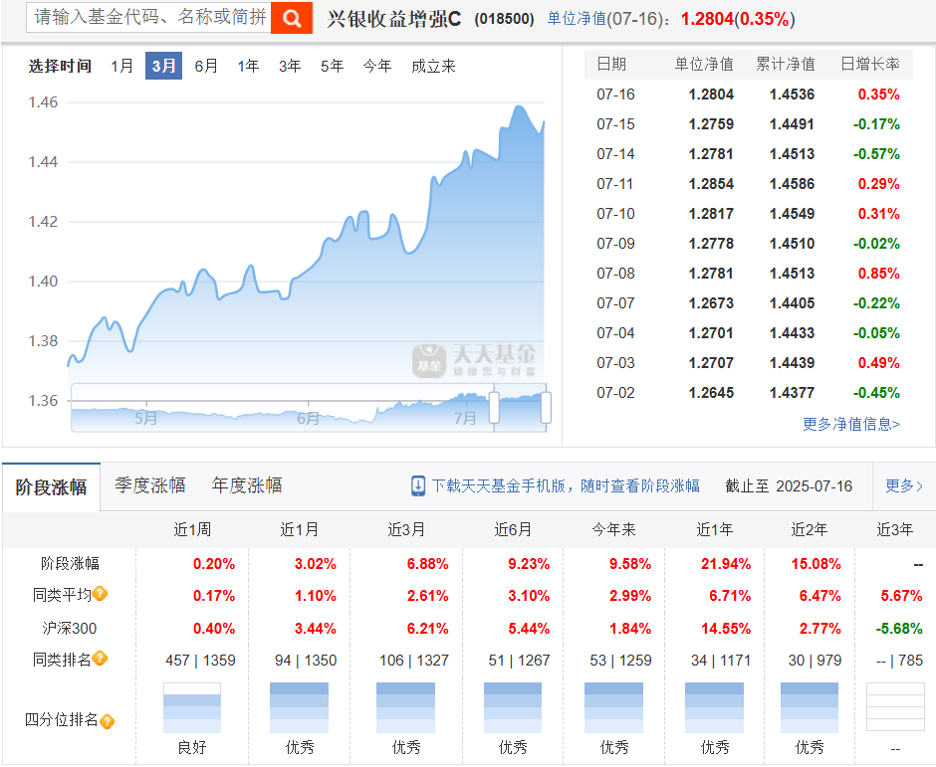Image resolution: width=936 pixels, height=767 pixels.
Task: Click the right handle of chart range slider
Action: tap(546, 407)
